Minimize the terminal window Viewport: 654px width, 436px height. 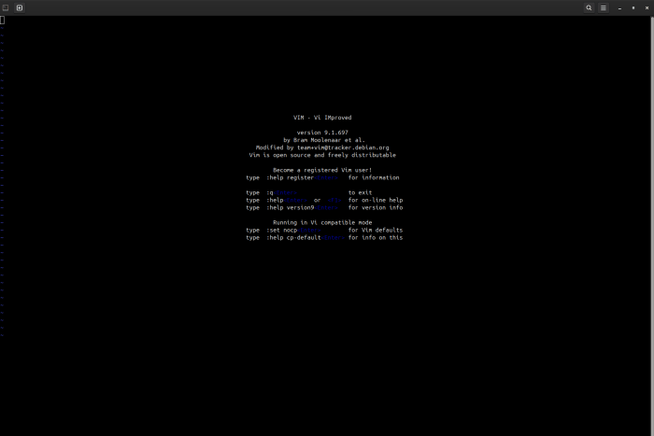click(619, 7)
